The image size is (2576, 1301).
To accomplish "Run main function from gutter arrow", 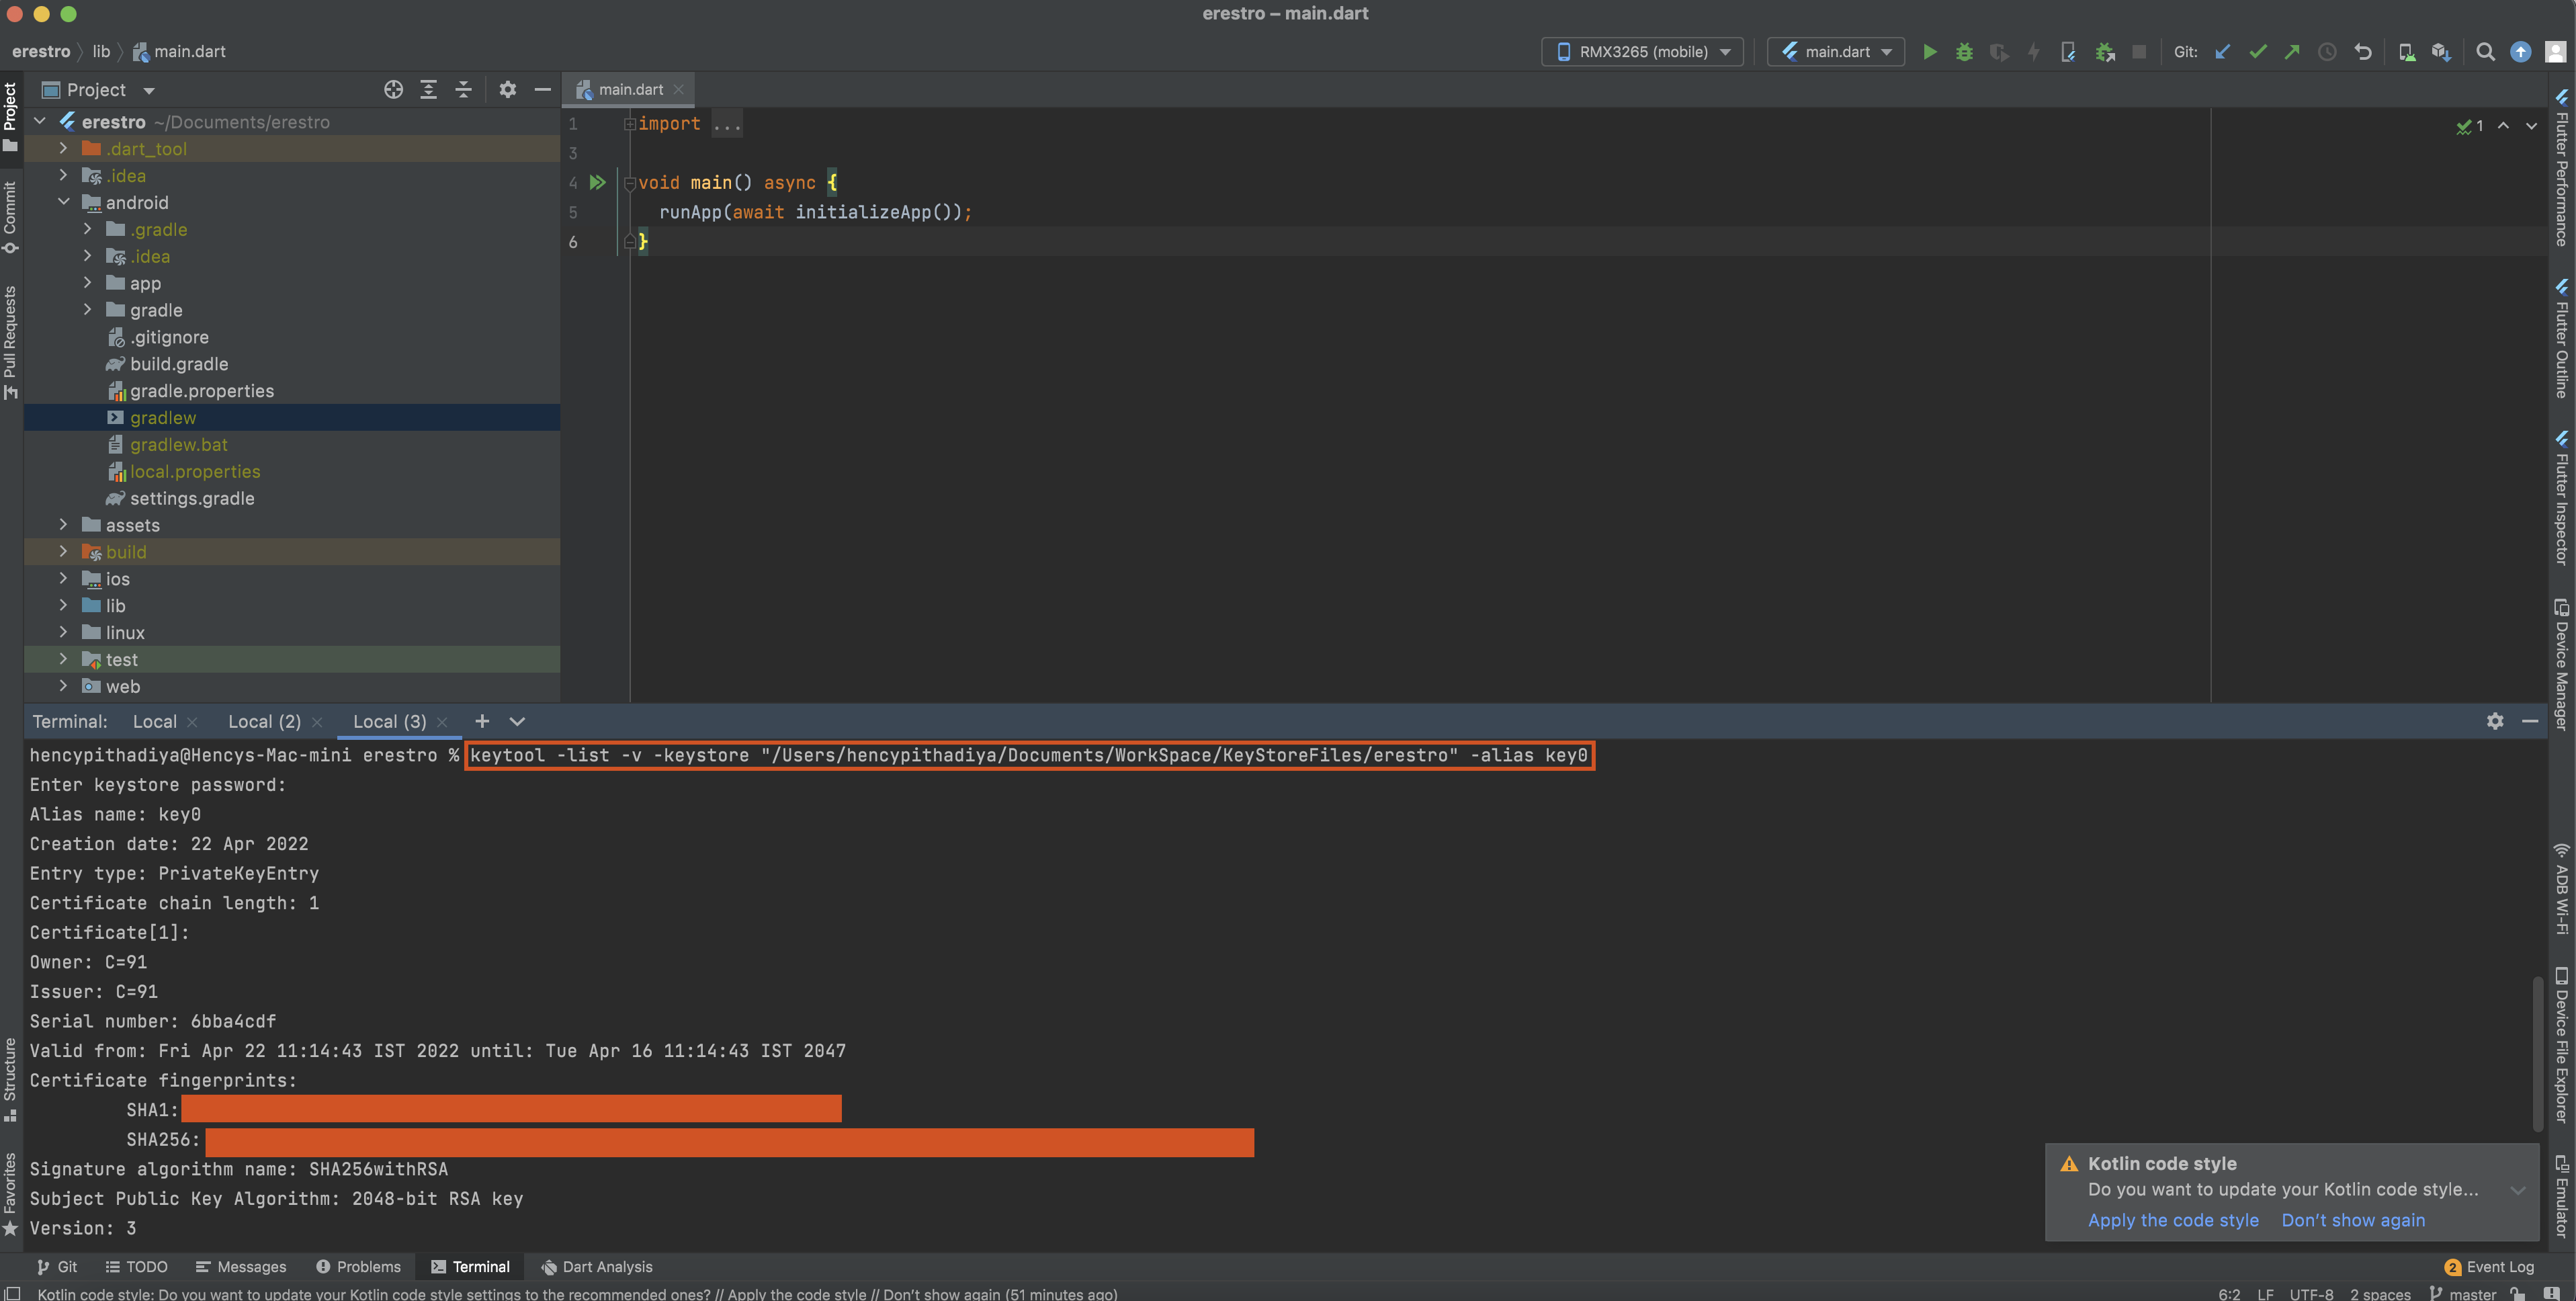I will pos(597,182).
